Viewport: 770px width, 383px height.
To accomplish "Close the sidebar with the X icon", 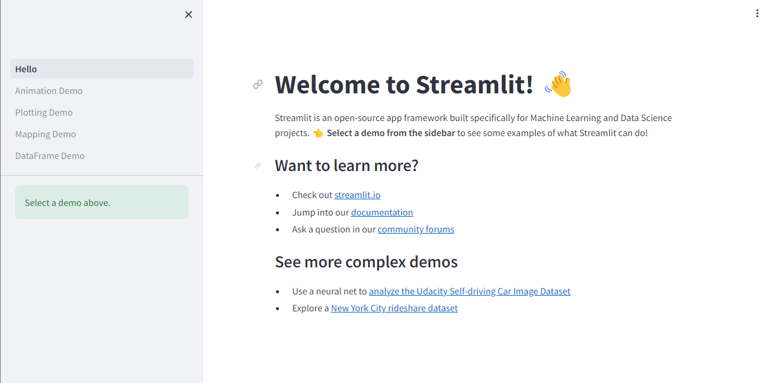I will click(x=189, y=14).
